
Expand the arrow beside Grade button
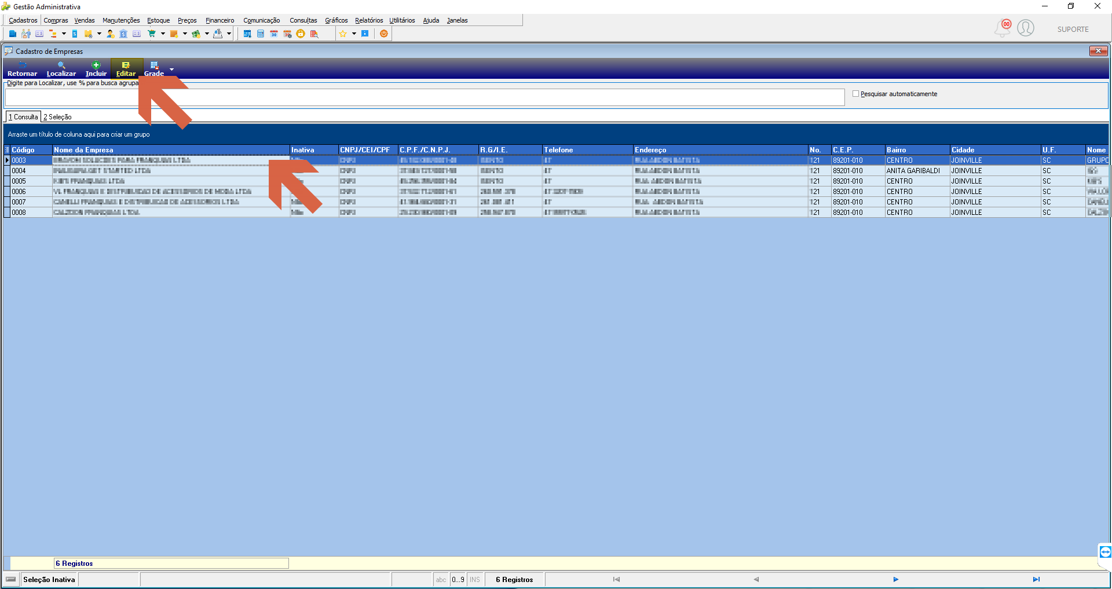[171, 69]
